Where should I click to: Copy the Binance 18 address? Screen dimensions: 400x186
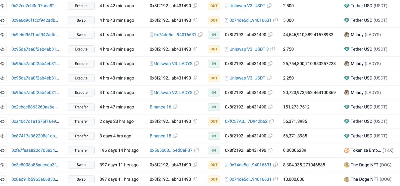pyautogui.click(x=175, y=136)
